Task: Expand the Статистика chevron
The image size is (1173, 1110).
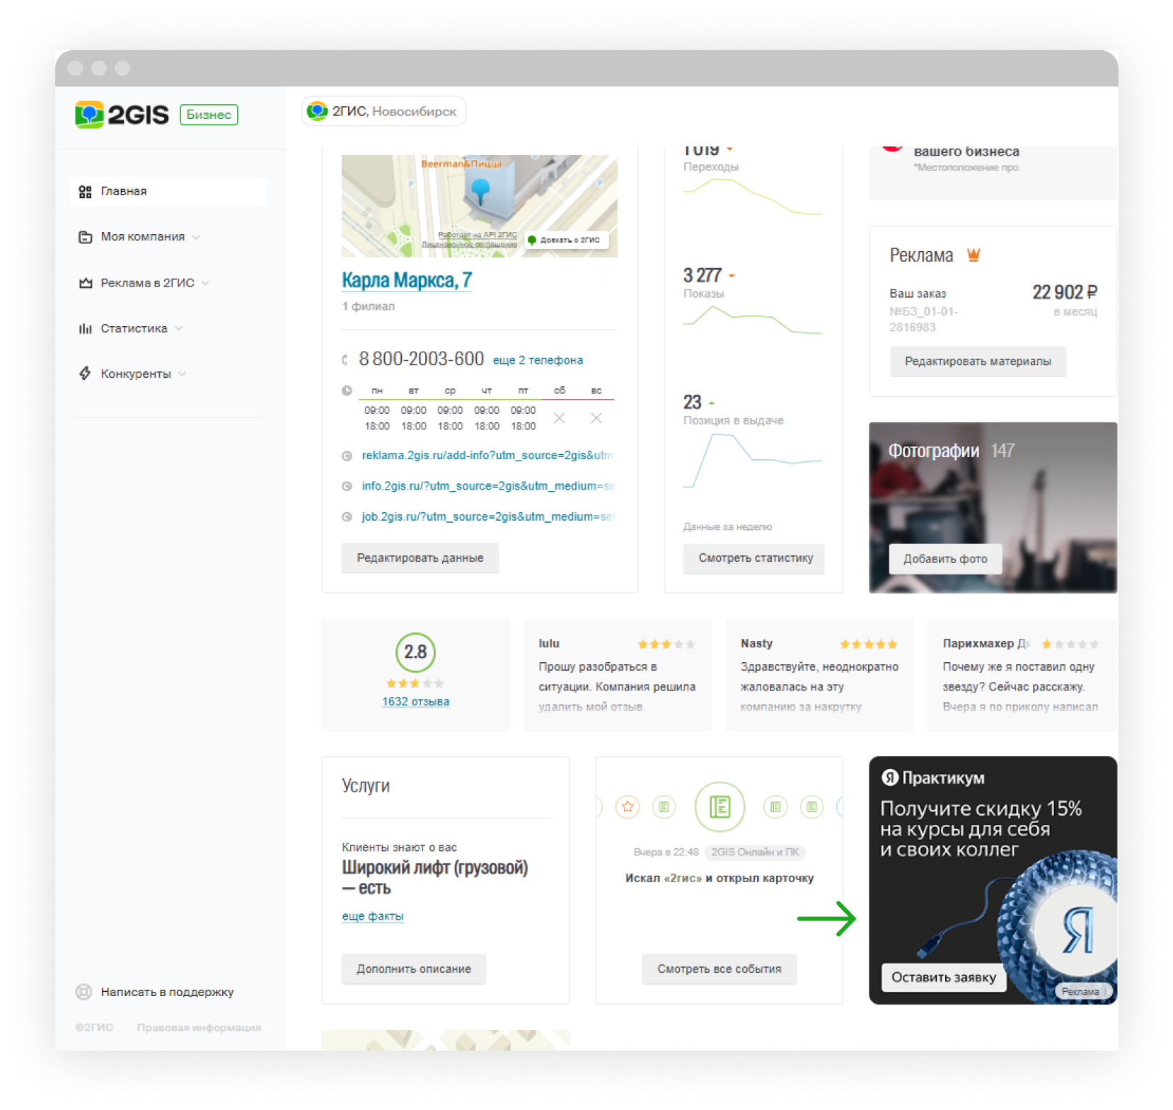Action: pos(179,329)
